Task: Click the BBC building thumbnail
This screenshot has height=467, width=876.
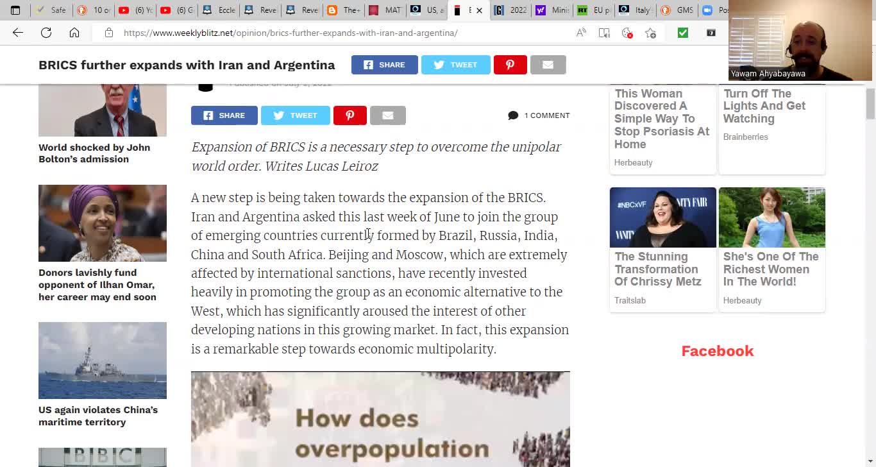Action: (x=103, y=457)
